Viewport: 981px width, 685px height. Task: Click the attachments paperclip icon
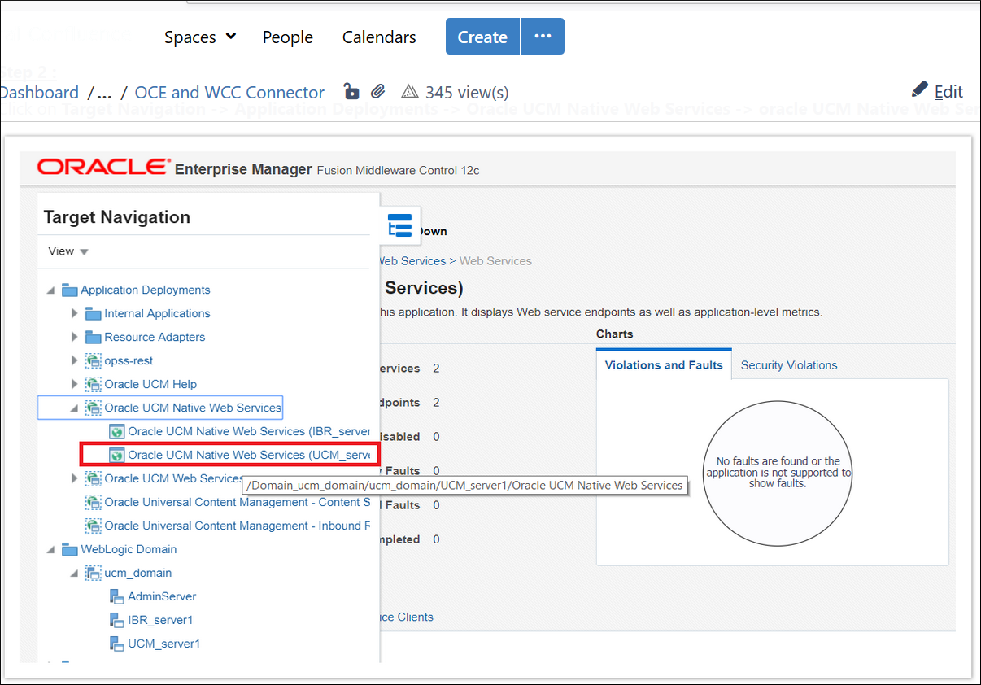(x=377, y=91)
